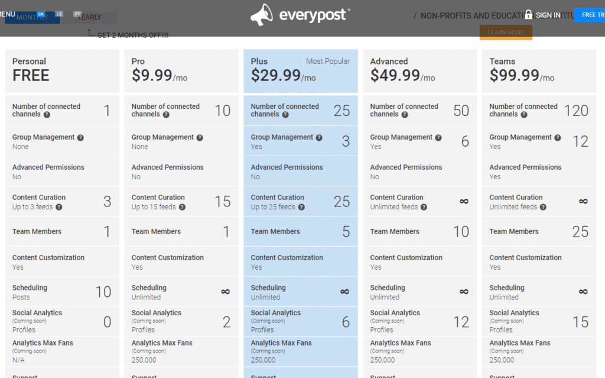Viewport: 605px width, 378px height.
Task: Select Yearly billing option
Action: point(90,17)
